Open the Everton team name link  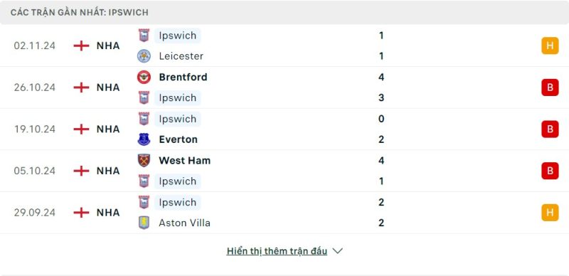pos(179,139)
